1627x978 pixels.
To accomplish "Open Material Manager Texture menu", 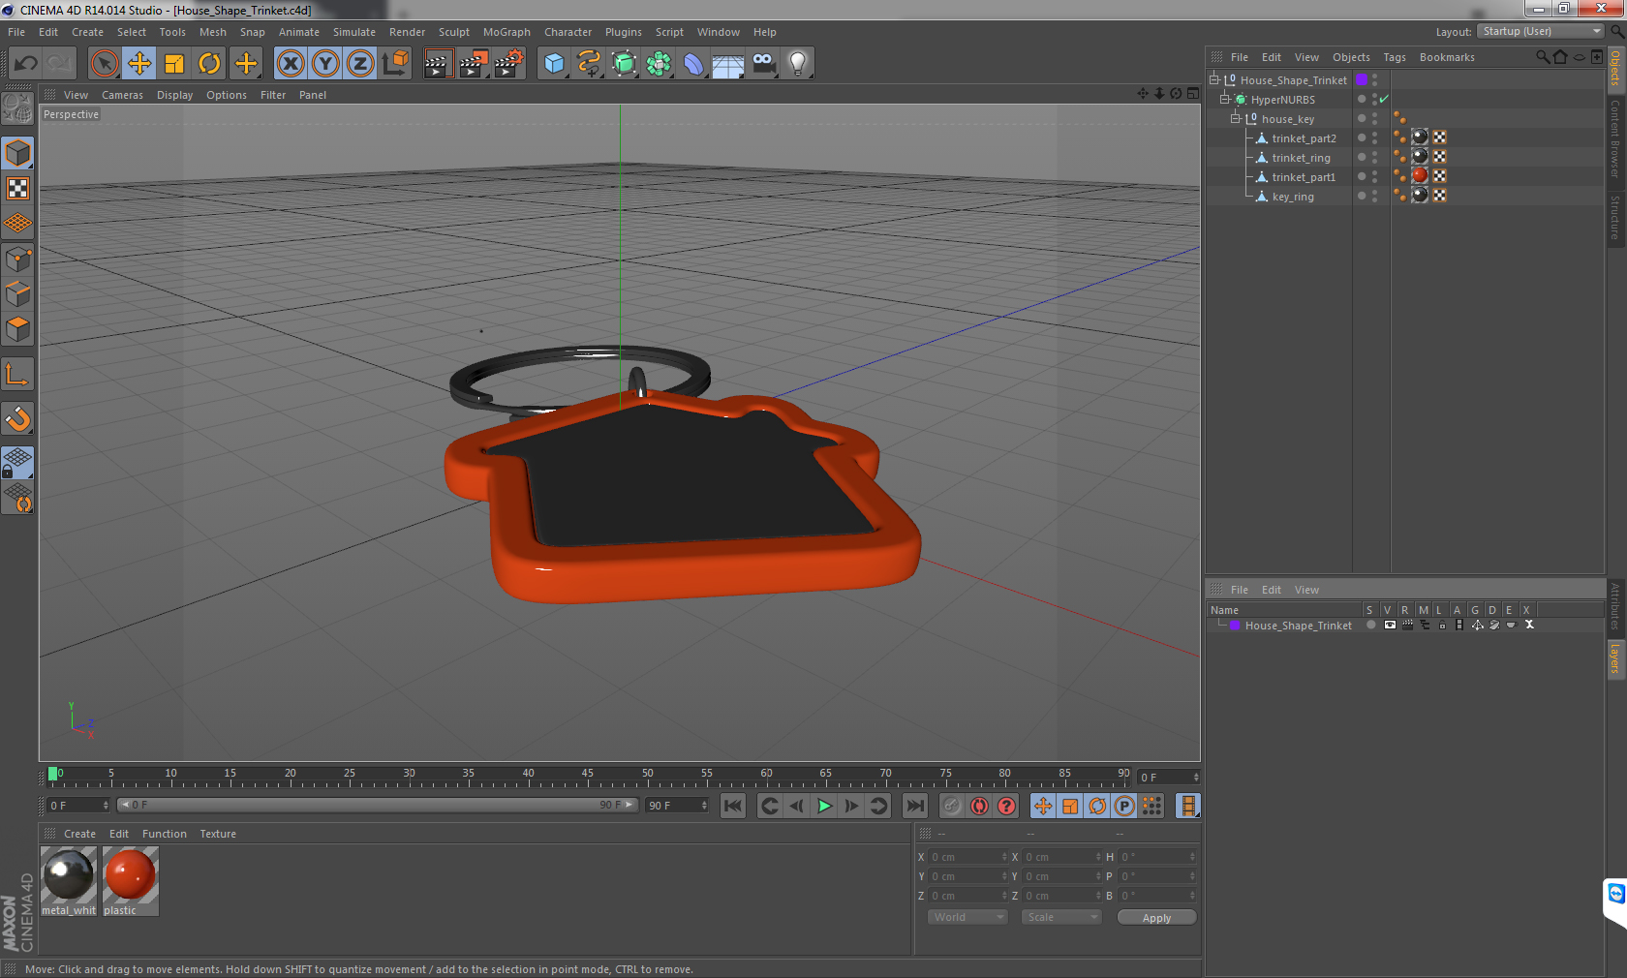I will click(218, 834).
